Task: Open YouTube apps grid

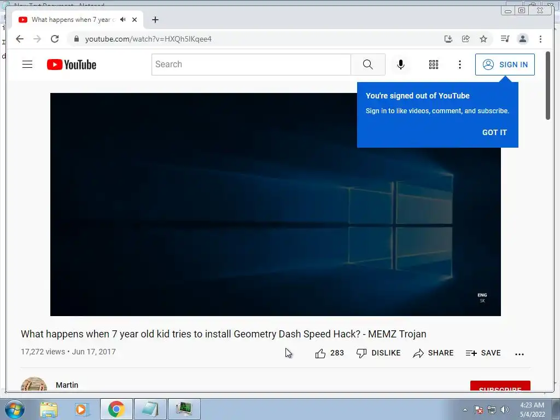Action: click(434, 65)
